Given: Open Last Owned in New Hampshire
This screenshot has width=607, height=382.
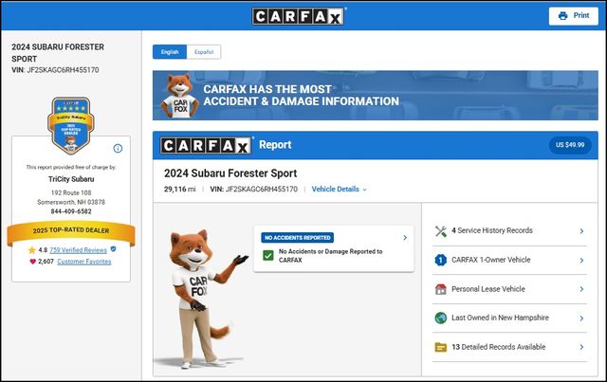Looking at the screenshot, I should [x=500, y=318].
